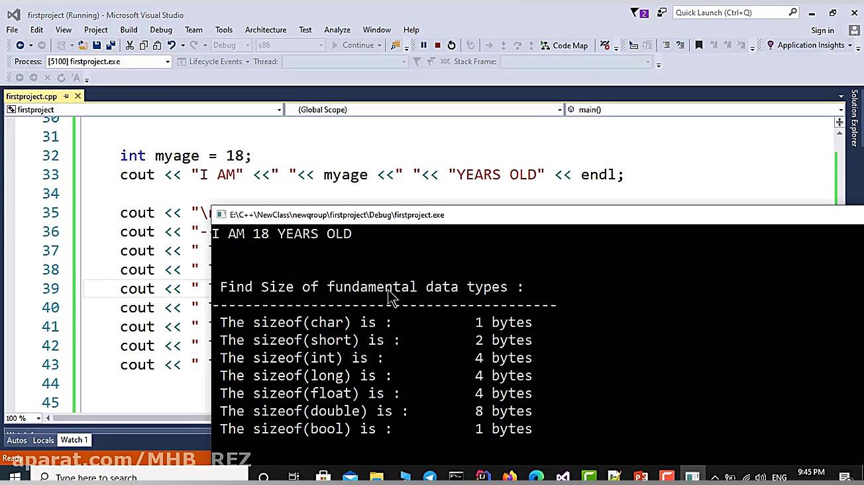Toggle pin on firstproject.cpp tab
The image size is (864, 485).
(66, 97)
